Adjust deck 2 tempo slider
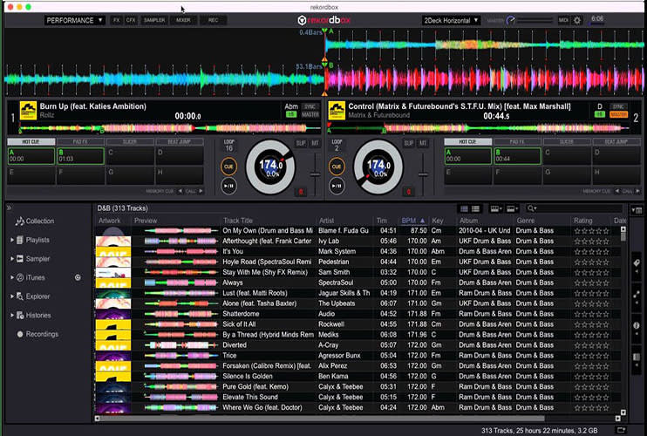This screenshot has width=647, height=436. click(423, 174)
